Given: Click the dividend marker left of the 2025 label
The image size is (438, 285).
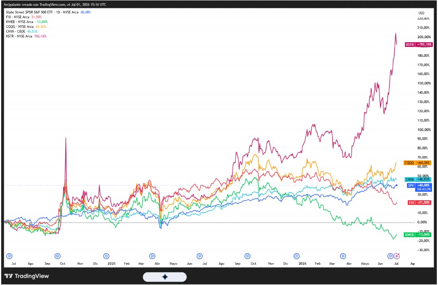Looking at the screenshot, I should (106, 256).
